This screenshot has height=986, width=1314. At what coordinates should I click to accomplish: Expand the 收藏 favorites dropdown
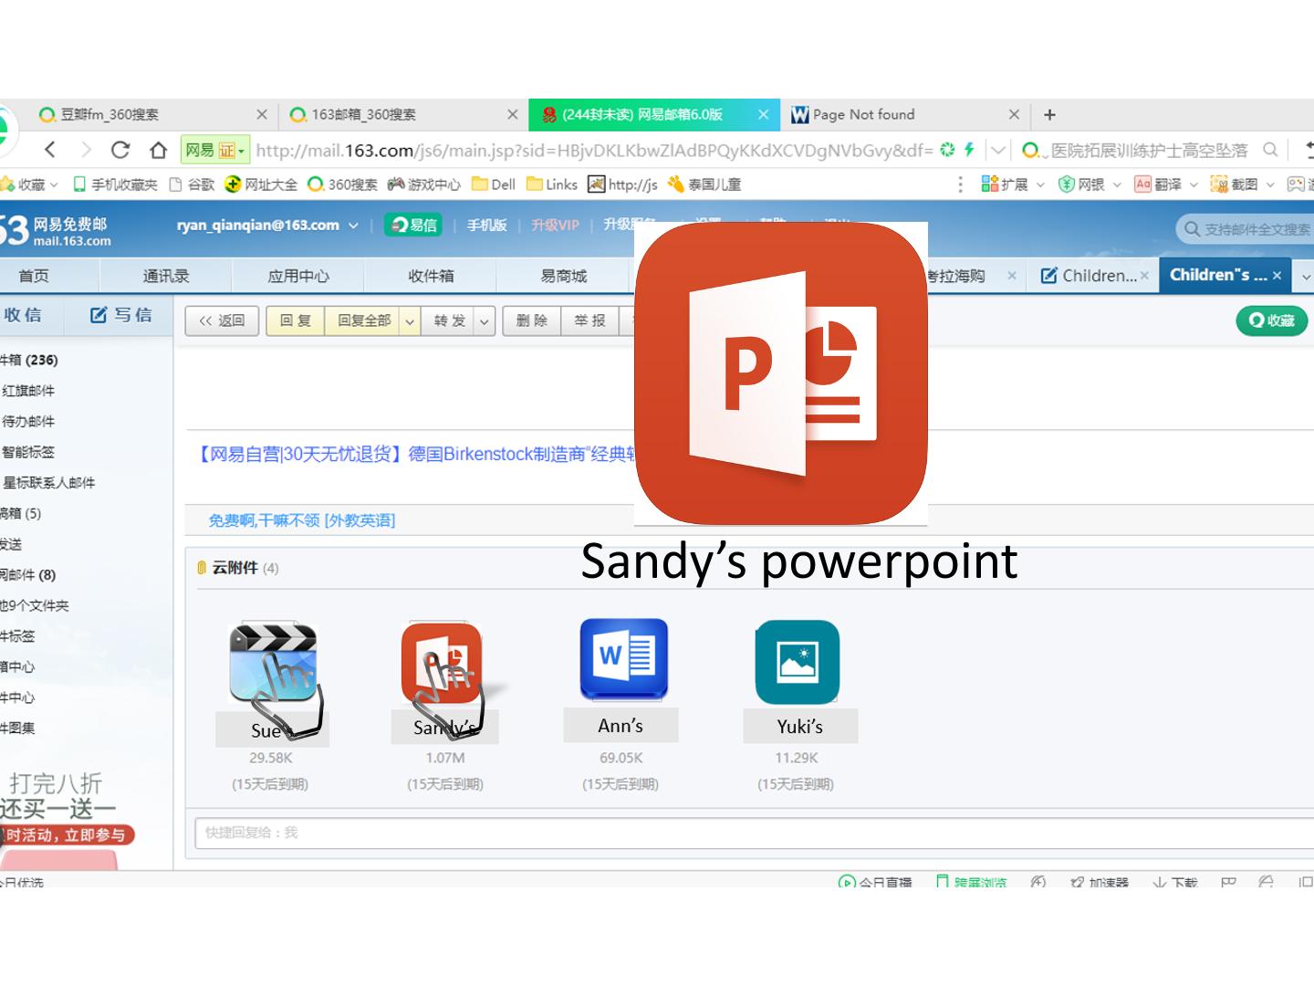pyautogui.click(x=54, y=184)
